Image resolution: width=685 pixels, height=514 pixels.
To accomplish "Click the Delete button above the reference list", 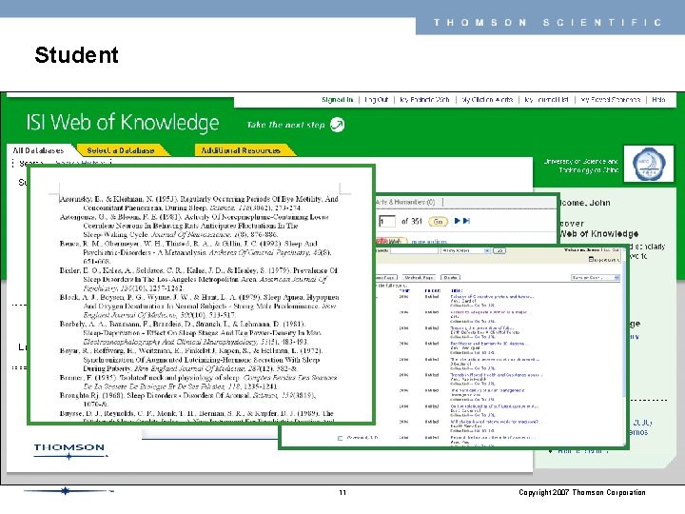I will (450, 278).
